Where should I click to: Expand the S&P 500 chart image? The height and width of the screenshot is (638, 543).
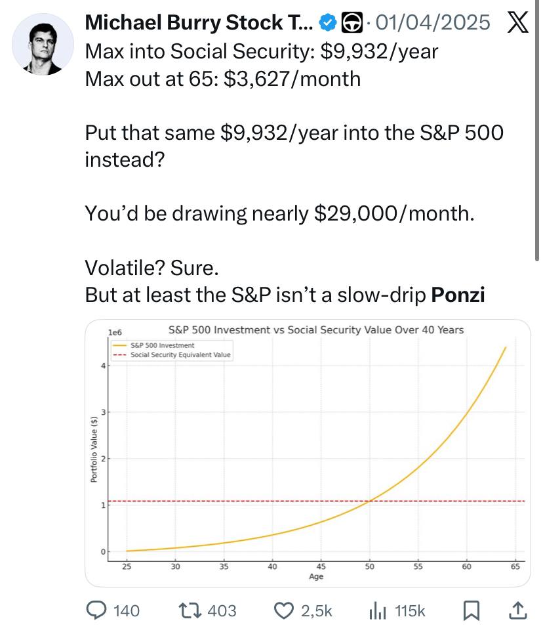coord(308,453)
